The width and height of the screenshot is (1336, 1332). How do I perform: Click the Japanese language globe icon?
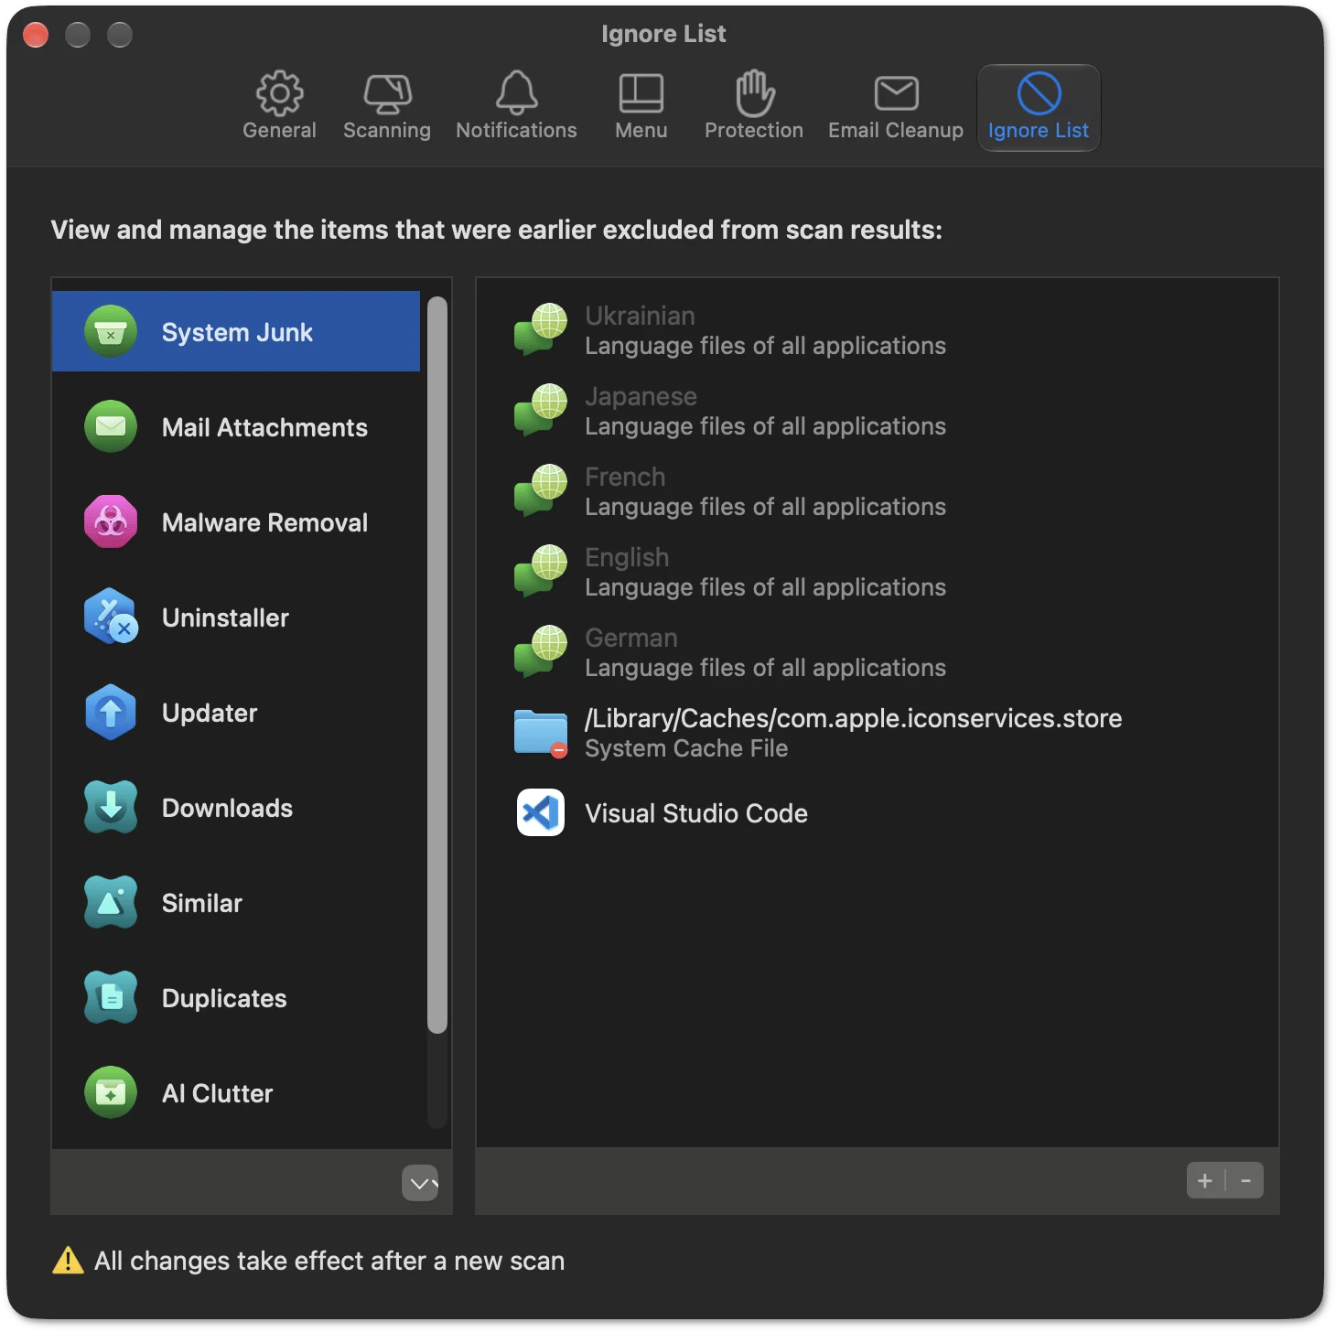[541, 411]
